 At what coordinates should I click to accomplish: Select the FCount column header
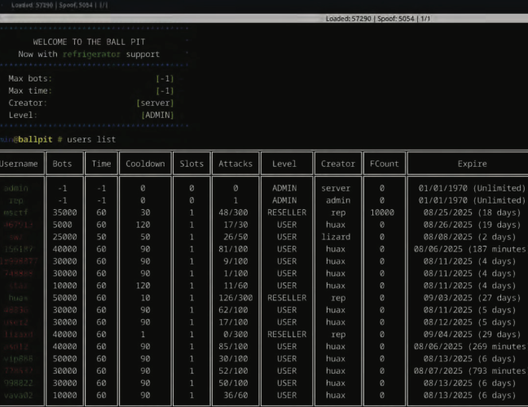pyautogui.click(x=384, y=164)
